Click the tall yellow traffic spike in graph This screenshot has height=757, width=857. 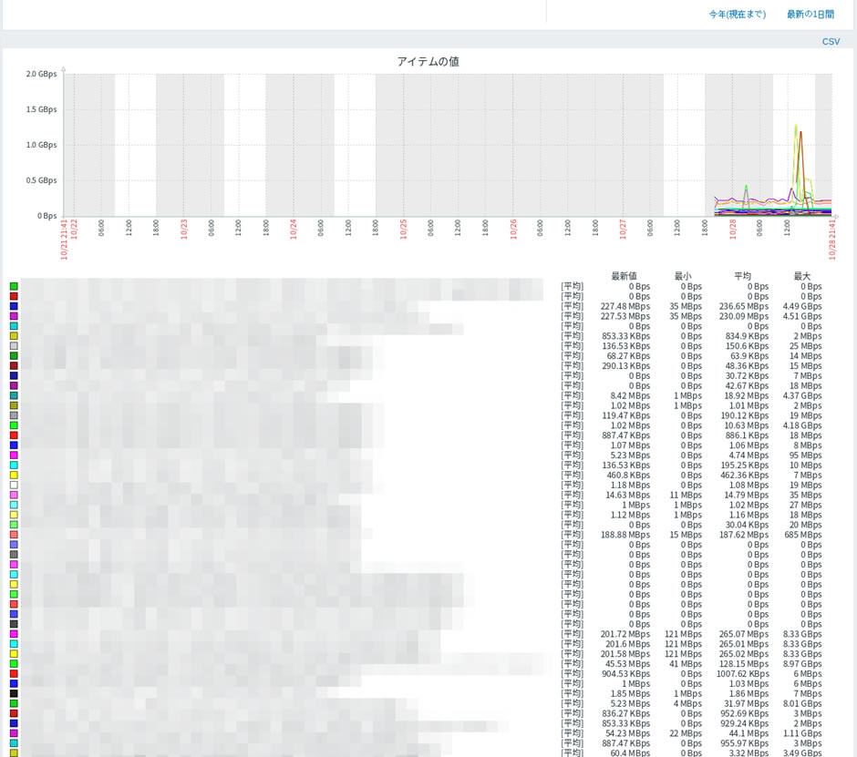pos(795,132)
